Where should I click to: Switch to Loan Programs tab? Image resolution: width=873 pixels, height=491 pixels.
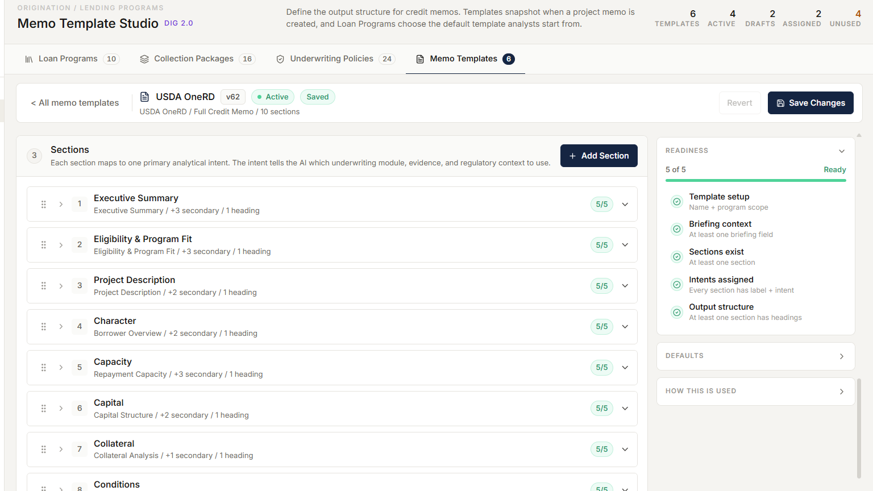point(72,59)
